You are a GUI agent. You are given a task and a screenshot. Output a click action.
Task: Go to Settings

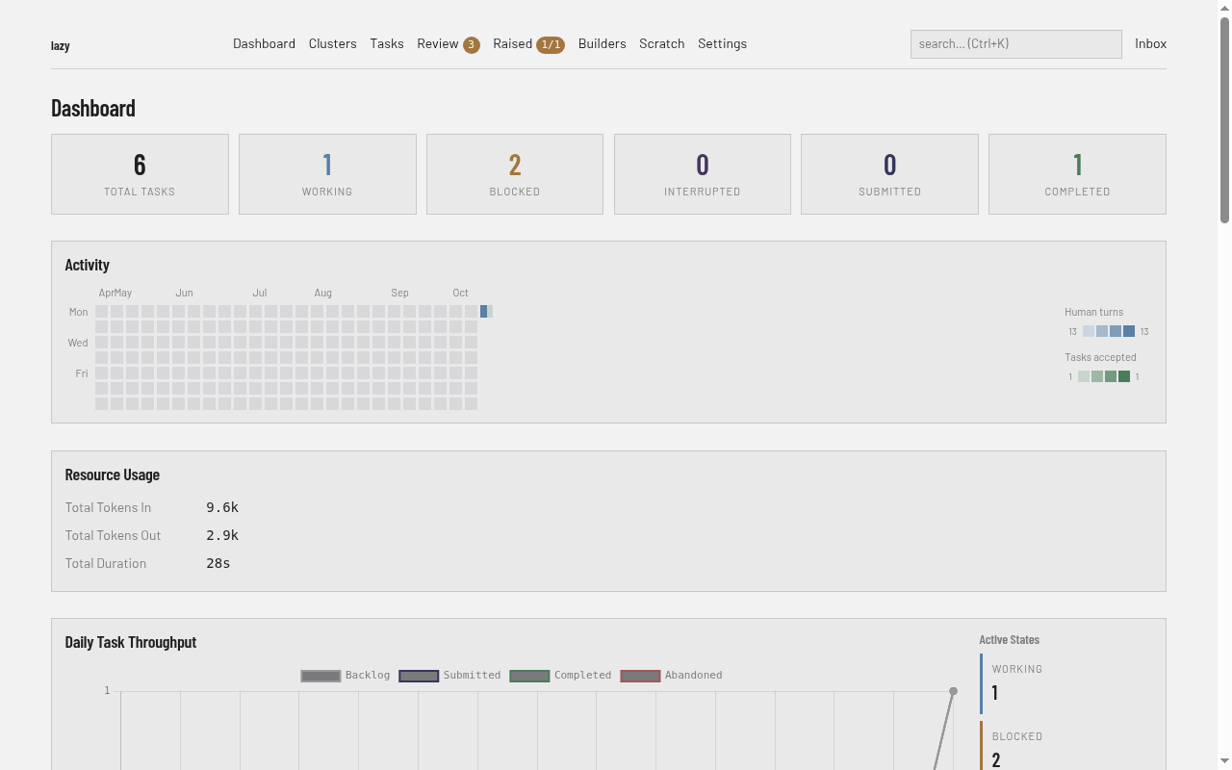722,43
